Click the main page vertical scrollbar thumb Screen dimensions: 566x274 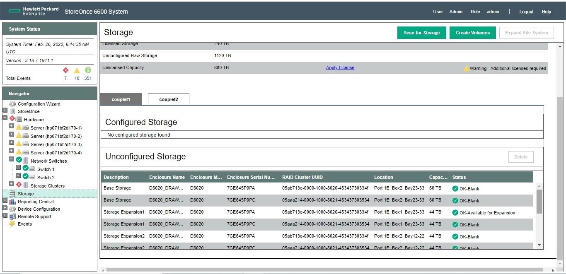click(x=560, y=178)
